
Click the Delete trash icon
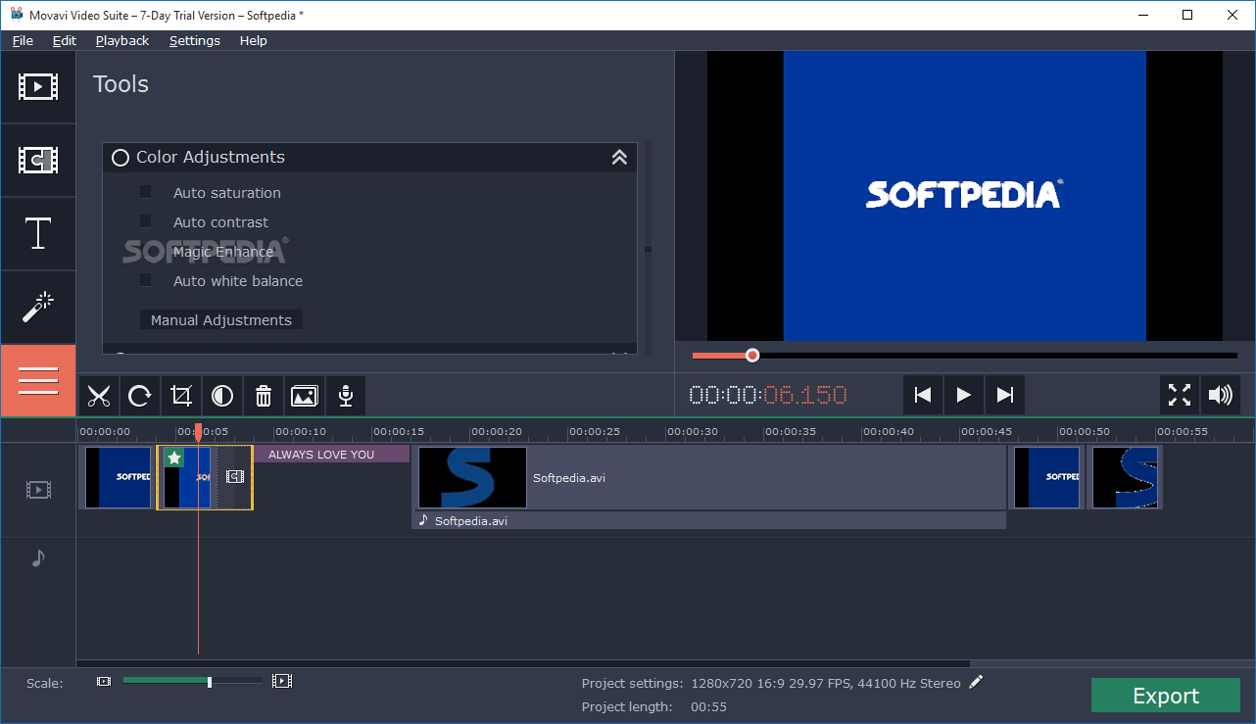(x=264, y=396)
